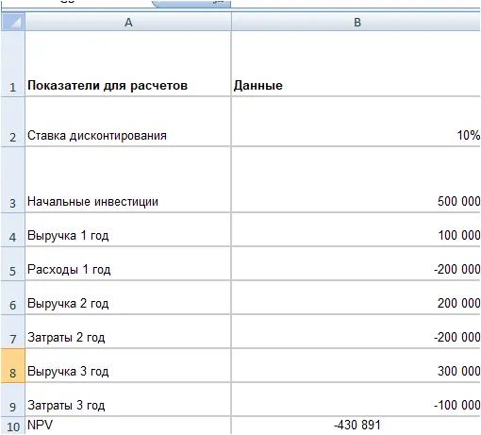Select highlighted row 8 header
Image resolution: width=481 pixels, height=435 pixels.
tap(12, 365)
